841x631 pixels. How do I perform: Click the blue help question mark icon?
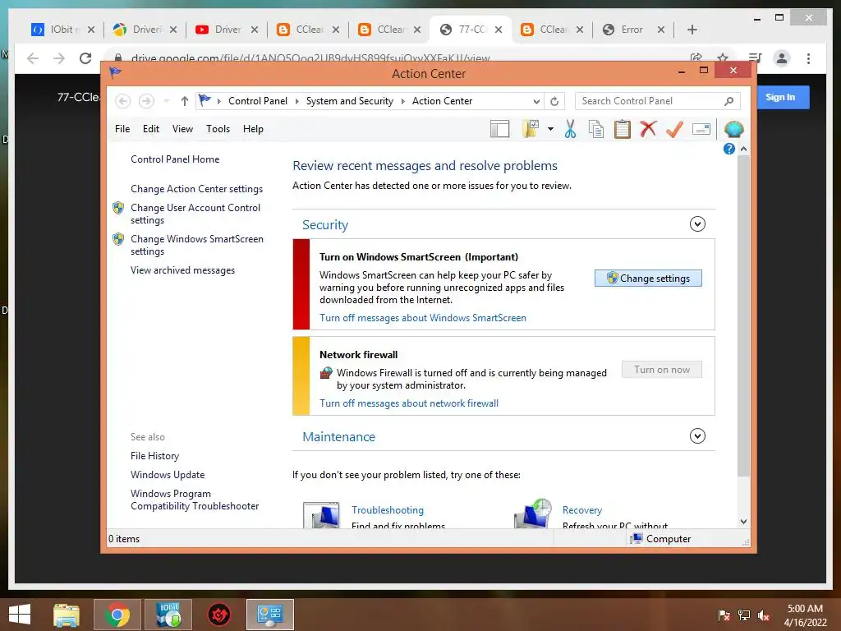pyautogui.click(x=729, y=149)
